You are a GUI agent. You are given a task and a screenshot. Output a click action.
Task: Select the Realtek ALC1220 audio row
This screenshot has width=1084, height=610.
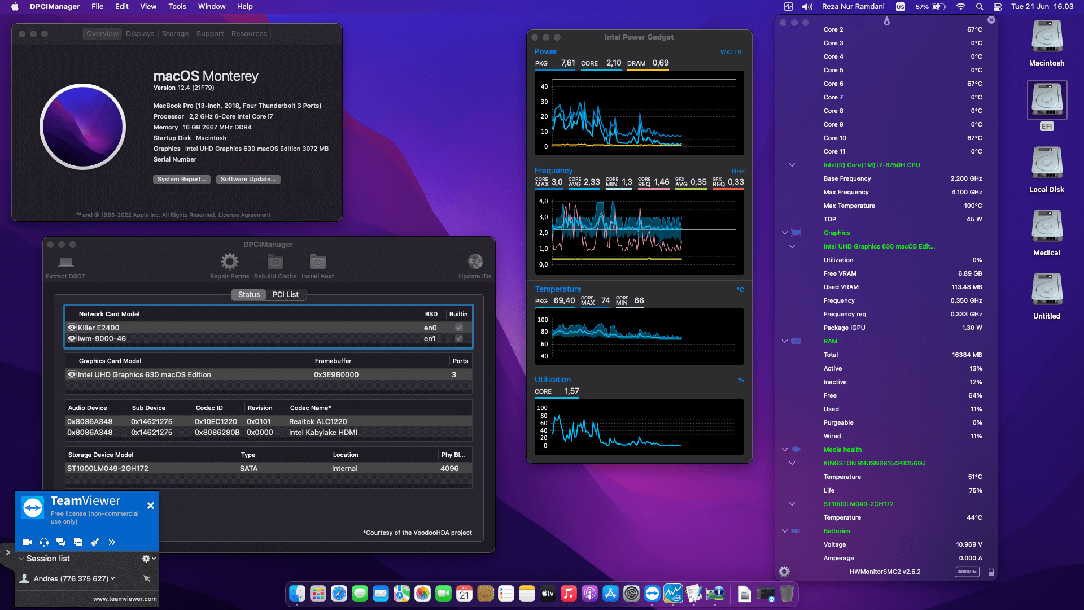click(269, 421)
